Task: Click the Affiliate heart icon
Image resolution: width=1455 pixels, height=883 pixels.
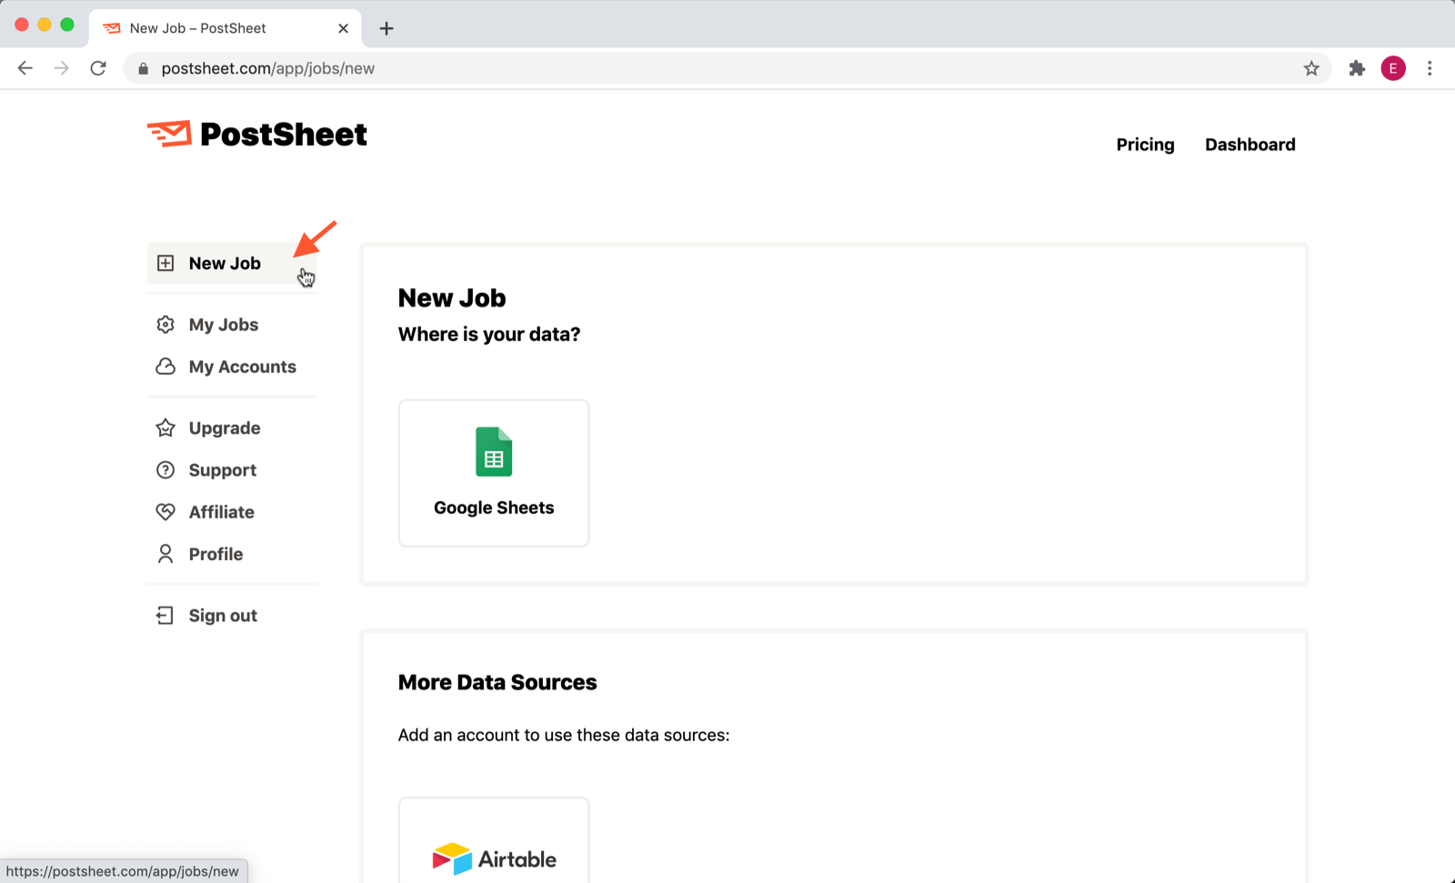Action: (166, 512)
